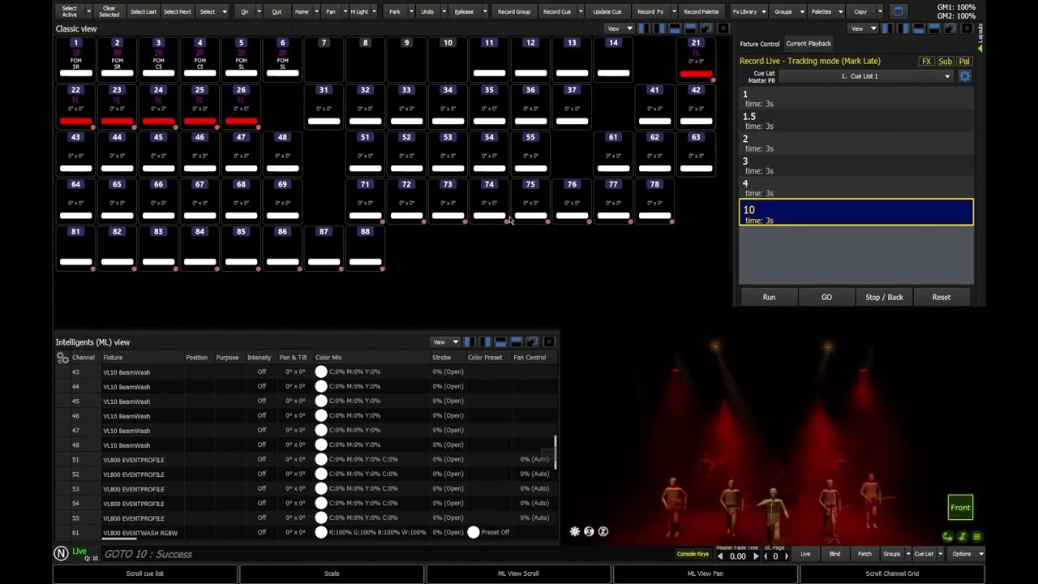Toggle Console Keys
Screen dimensions: 1038x584
(x=693, y=554)
